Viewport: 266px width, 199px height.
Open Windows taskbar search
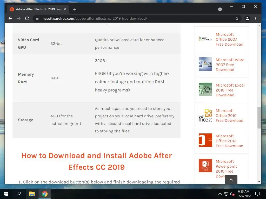tap(19, 194)
